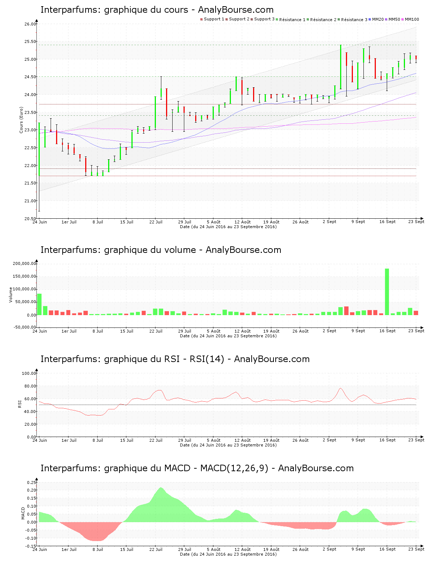
Task: Click the first green volume bar on 24 Juin
Action: click(39, 304)
